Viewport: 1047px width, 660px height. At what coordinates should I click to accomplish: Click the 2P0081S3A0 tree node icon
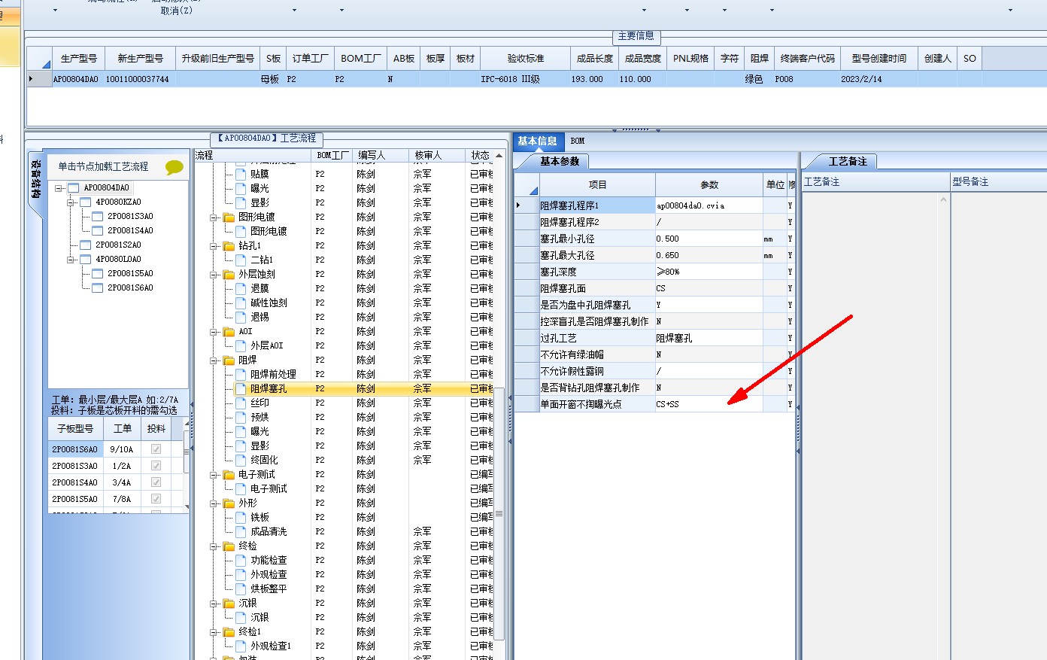click(97, 216)
